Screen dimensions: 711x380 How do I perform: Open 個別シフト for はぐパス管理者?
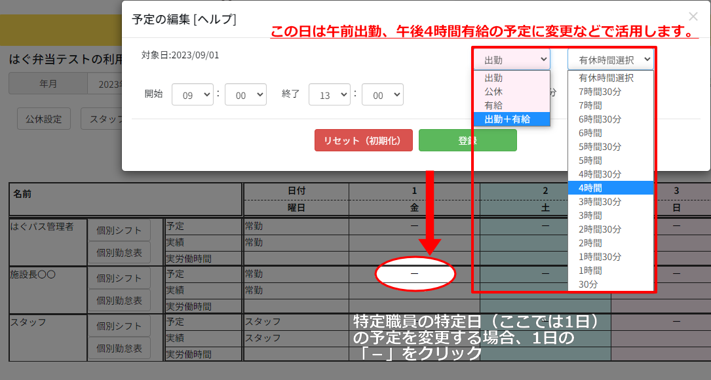tap(119, 230)
